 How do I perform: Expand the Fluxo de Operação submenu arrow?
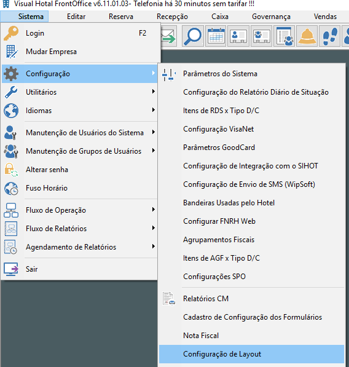click(x=153, y=210)
